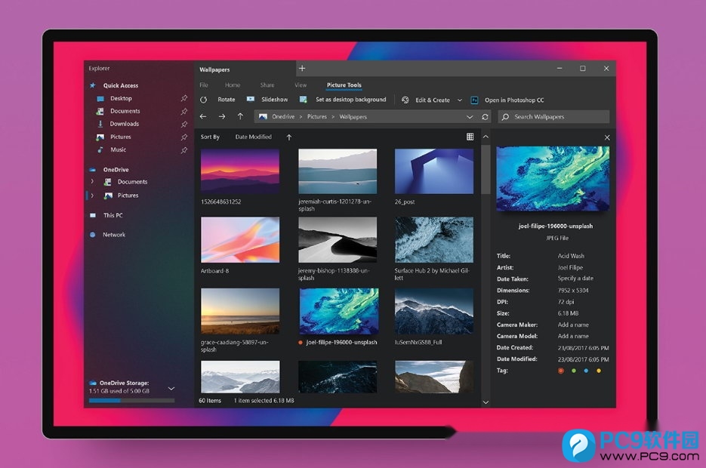
Task: Click the Set as desktop background icon
Action: coord(304,100)
